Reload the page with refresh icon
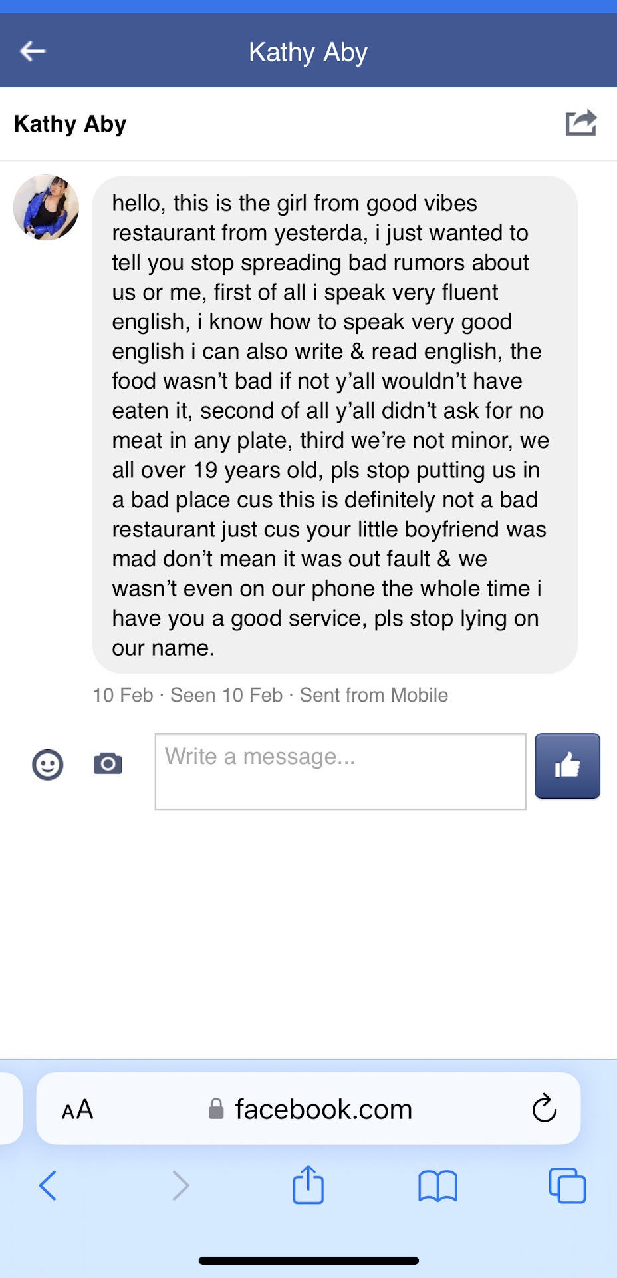Screen dimensions: 617x1278 [544, 1108]
